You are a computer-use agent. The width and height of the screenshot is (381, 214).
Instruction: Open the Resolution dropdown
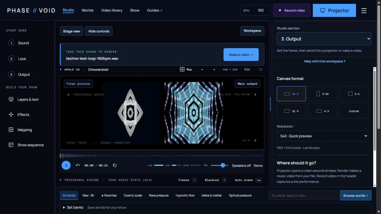(323, 136)
